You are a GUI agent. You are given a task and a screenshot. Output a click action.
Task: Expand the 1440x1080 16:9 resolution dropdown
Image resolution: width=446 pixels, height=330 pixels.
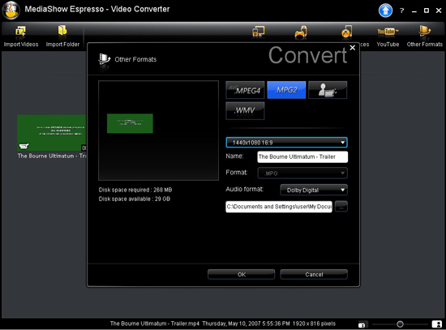(286, 143)
